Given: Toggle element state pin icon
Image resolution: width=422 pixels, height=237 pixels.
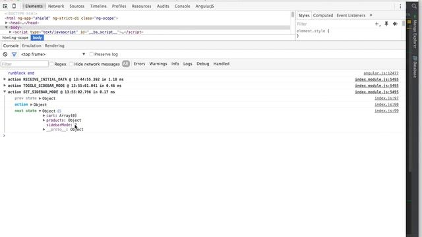Looking at the screenshot, I should point(386,24).
